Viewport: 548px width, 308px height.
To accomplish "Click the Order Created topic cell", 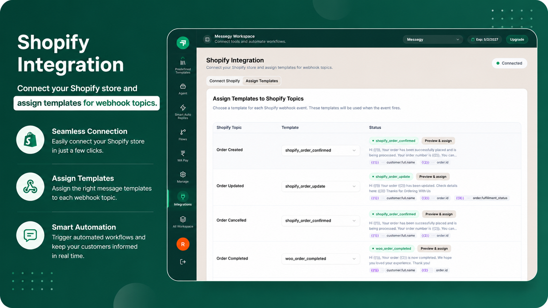I will [x=229, y=150].
